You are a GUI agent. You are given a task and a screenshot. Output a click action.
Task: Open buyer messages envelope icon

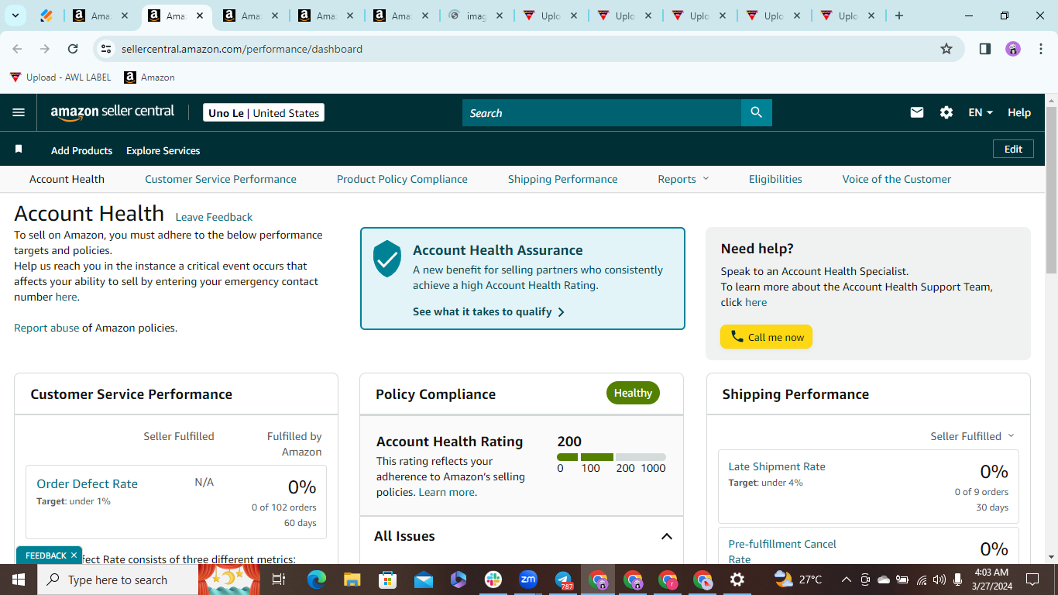tap(917, 112)
